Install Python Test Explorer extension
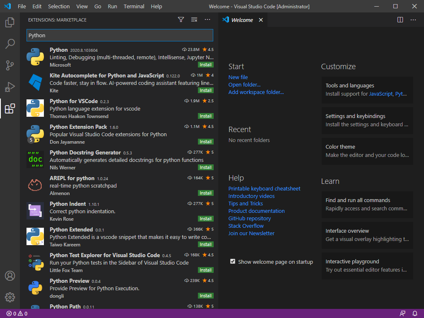Viewport: 424px width, 318px height. (206, 270)
